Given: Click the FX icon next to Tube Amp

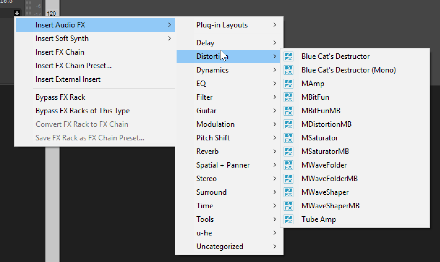Looking at the screenshot, I should [x=288, y=219].
